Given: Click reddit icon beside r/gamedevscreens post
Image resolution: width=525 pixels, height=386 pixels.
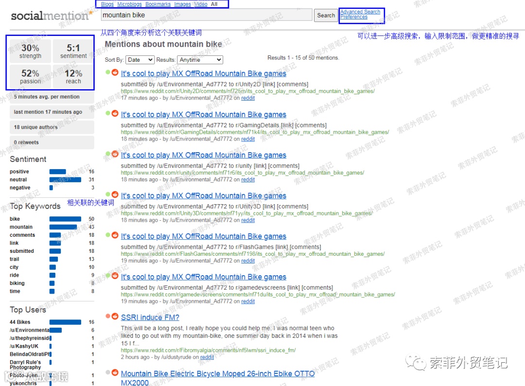Looking at the screenshot, I should 115,276.
